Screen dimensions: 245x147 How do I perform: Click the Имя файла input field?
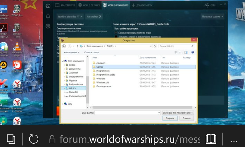(x=127, y=113)
